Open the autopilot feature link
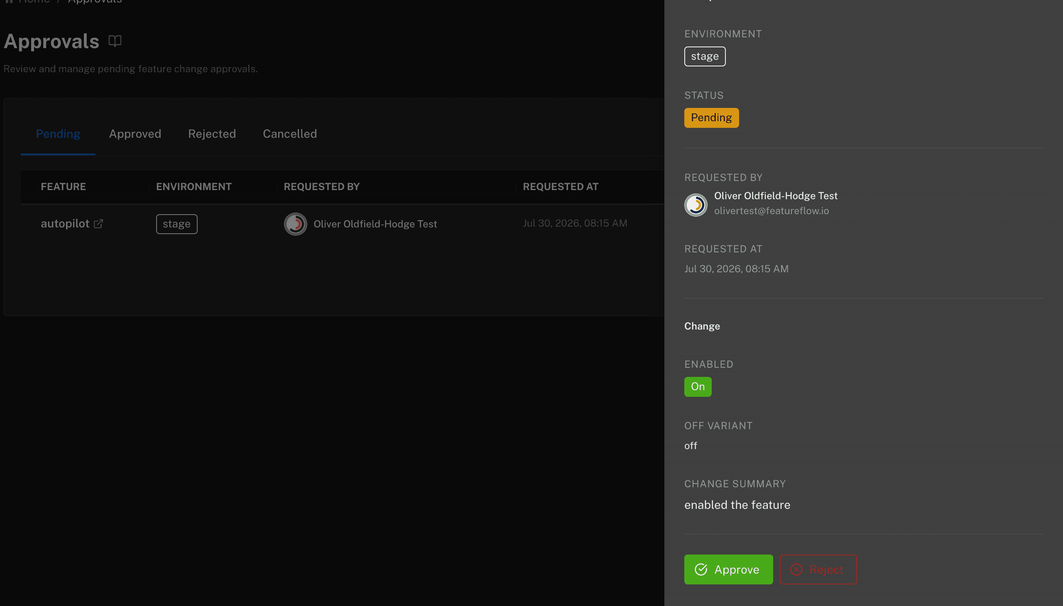 tap(65, 224)
